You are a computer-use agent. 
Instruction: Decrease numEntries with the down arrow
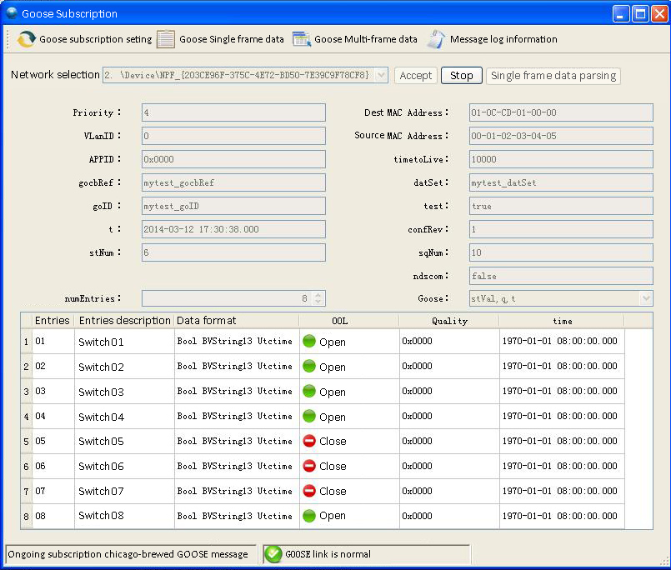coord(318,302)
